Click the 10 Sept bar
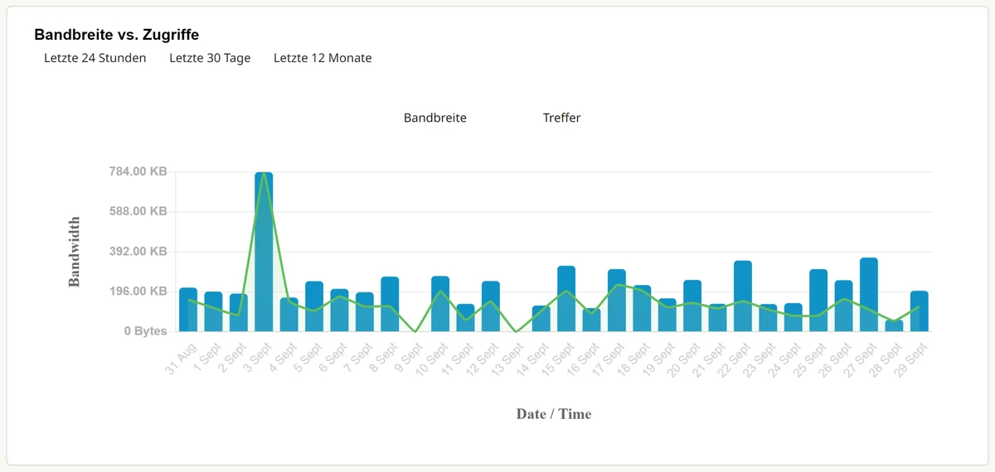 440,304
